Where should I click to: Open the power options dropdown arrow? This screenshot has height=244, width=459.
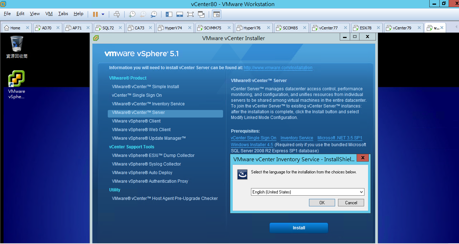coord(103,14)
